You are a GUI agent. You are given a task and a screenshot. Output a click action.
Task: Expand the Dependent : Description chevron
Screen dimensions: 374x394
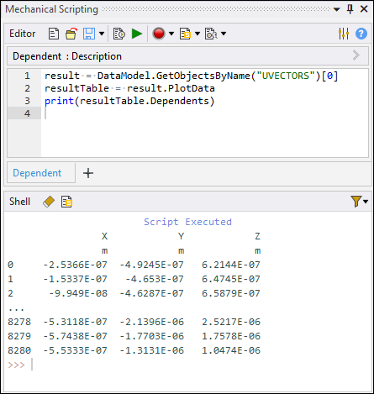coord(356,55)
